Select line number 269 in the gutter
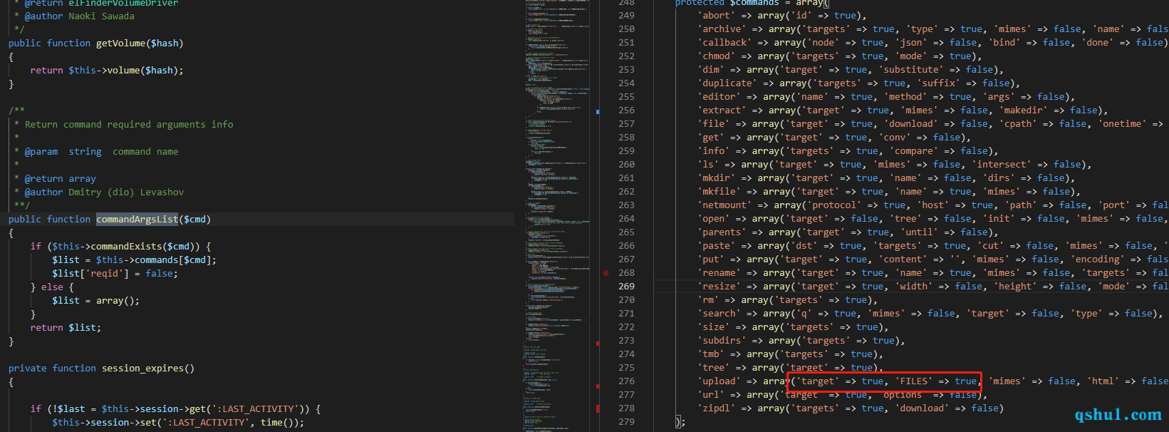This screenshot has height=432, width=1169. tap(626, 287)
